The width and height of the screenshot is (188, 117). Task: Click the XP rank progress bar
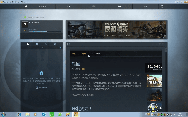coord(45,31)
